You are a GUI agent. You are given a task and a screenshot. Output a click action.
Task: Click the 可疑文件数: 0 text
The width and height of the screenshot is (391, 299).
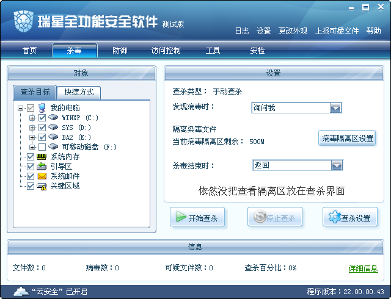[x=189, y=268]
